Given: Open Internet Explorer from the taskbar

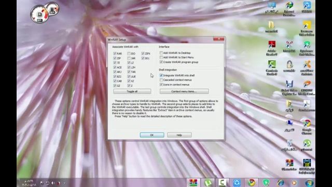Looking at the screenshot, I should tap(281, 182).
